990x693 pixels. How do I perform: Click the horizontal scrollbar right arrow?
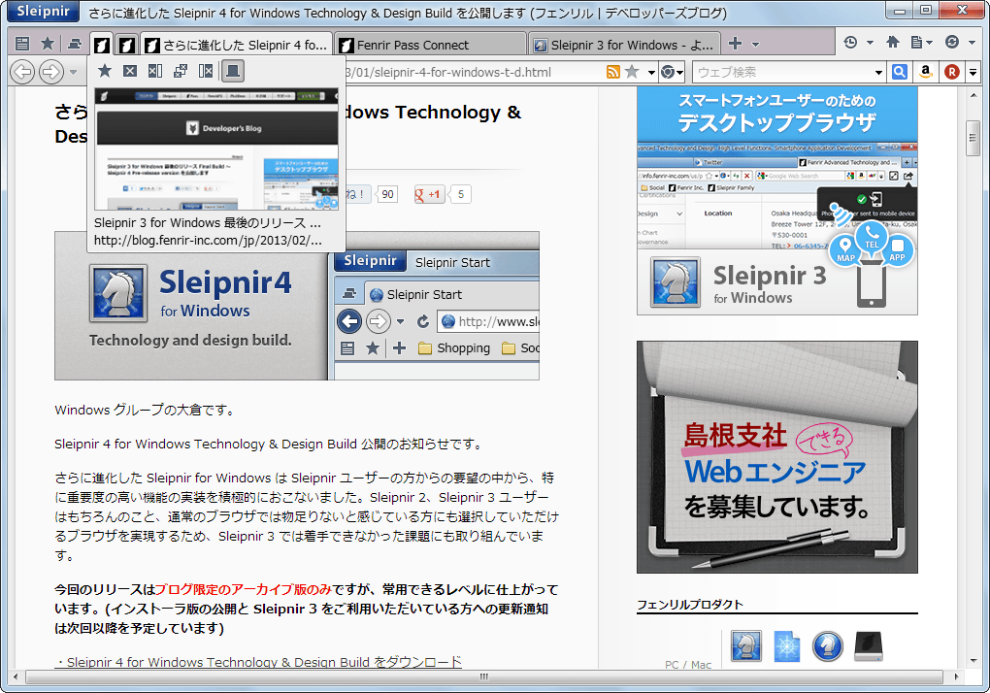[956, 676]
